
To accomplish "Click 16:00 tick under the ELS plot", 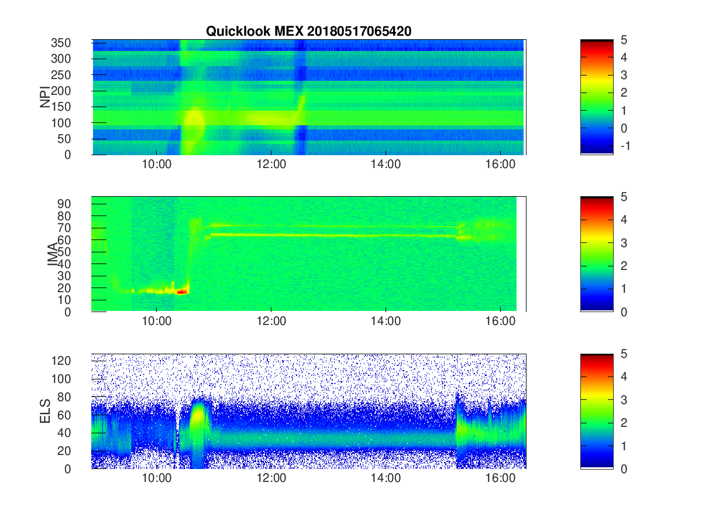I will (x=500, y=477).
